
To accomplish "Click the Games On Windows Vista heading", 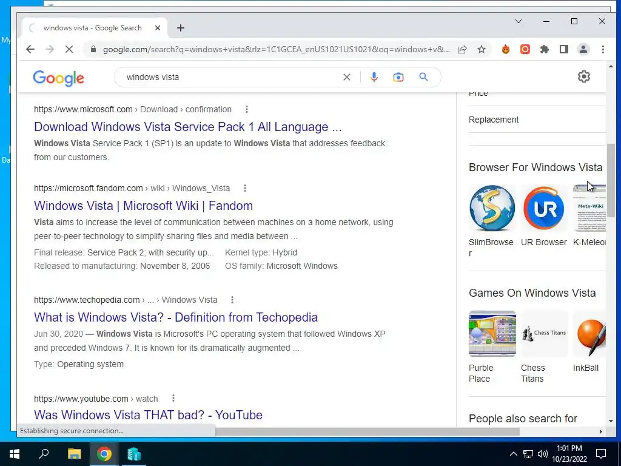I will click(x=532, y=293).
